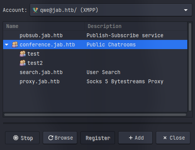Click the refresh icon on Browse
This screenshot has height=150, width=195.
coord(51,138)
